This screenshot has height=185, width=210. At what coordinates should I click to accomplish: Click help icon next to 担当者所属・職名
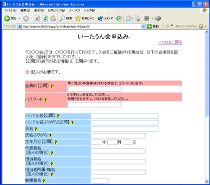(52, 174)
